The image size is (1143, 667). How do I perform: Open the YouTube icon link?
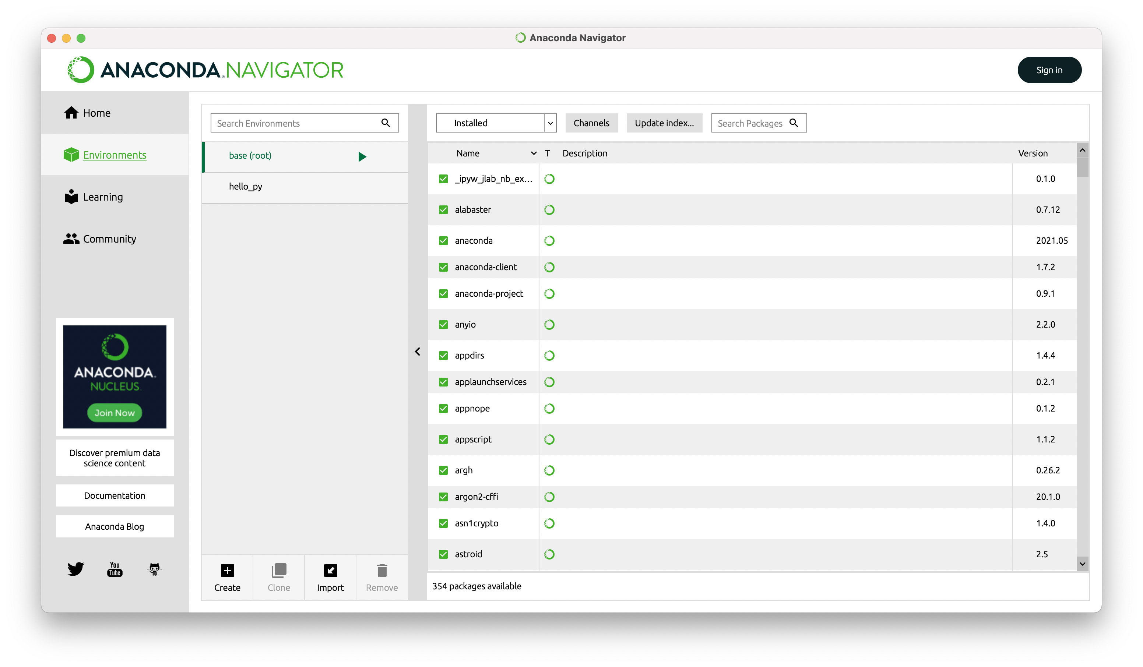click(x=115, y=569)
